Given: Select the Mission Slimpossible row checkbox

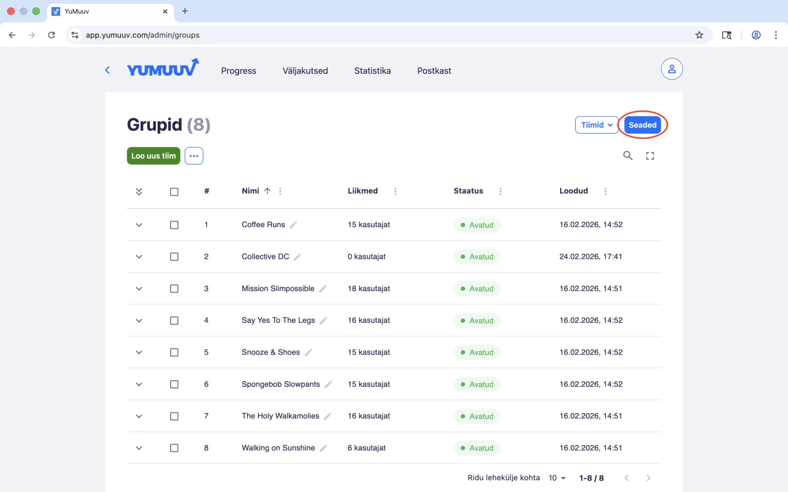Looking at the screenshot, I should [x=174, y=289].
